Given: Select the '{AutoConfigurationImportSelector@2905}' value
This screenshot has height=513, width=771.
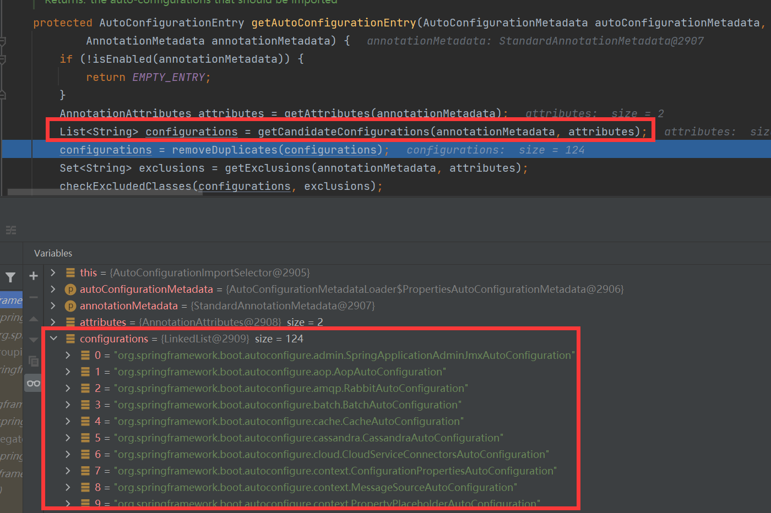Looking at the screenshot, I should [210, 272].
